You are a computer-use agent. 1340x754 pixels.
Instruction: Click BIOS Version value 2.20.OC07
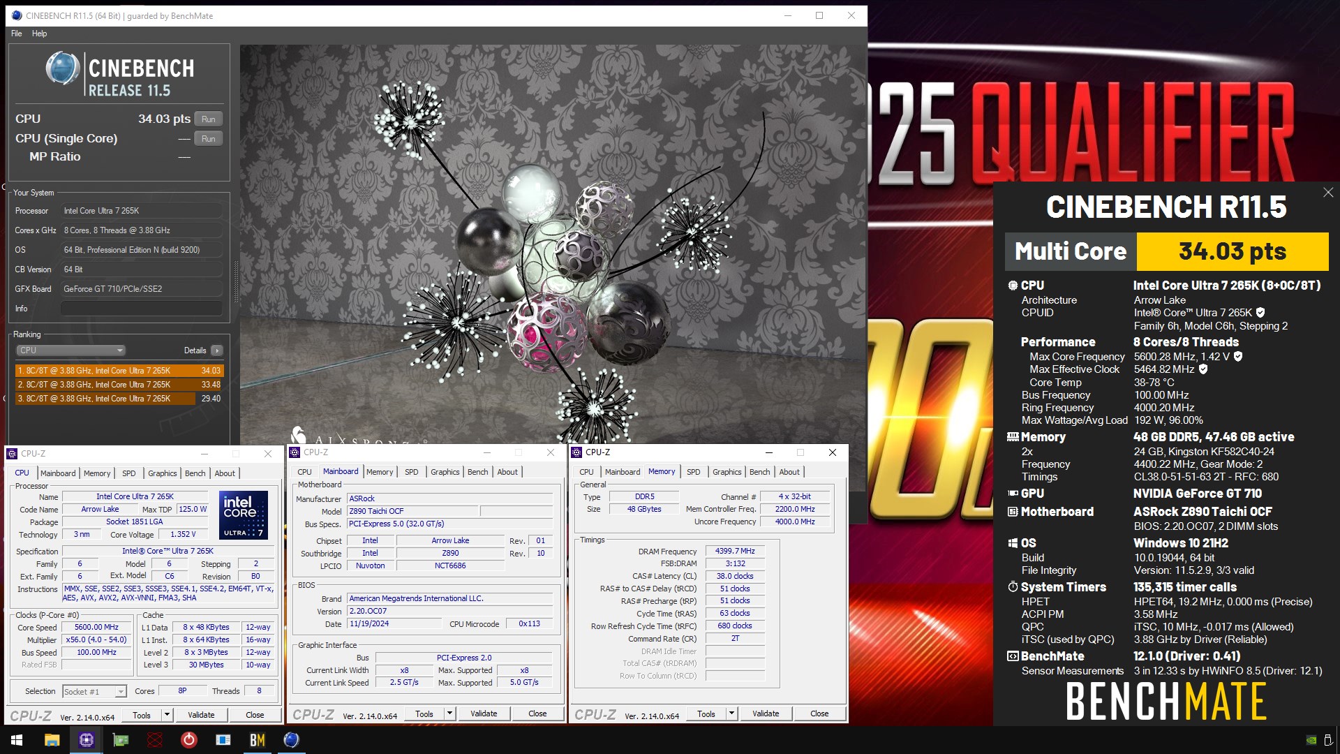(450, 611)
